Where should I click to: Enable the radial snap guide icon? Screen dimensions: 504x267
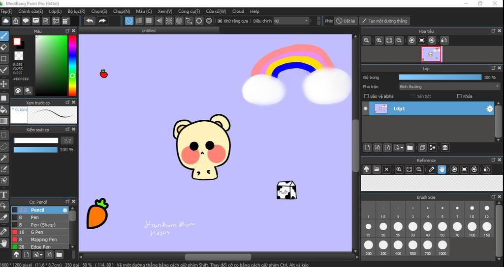click(169, 21)
